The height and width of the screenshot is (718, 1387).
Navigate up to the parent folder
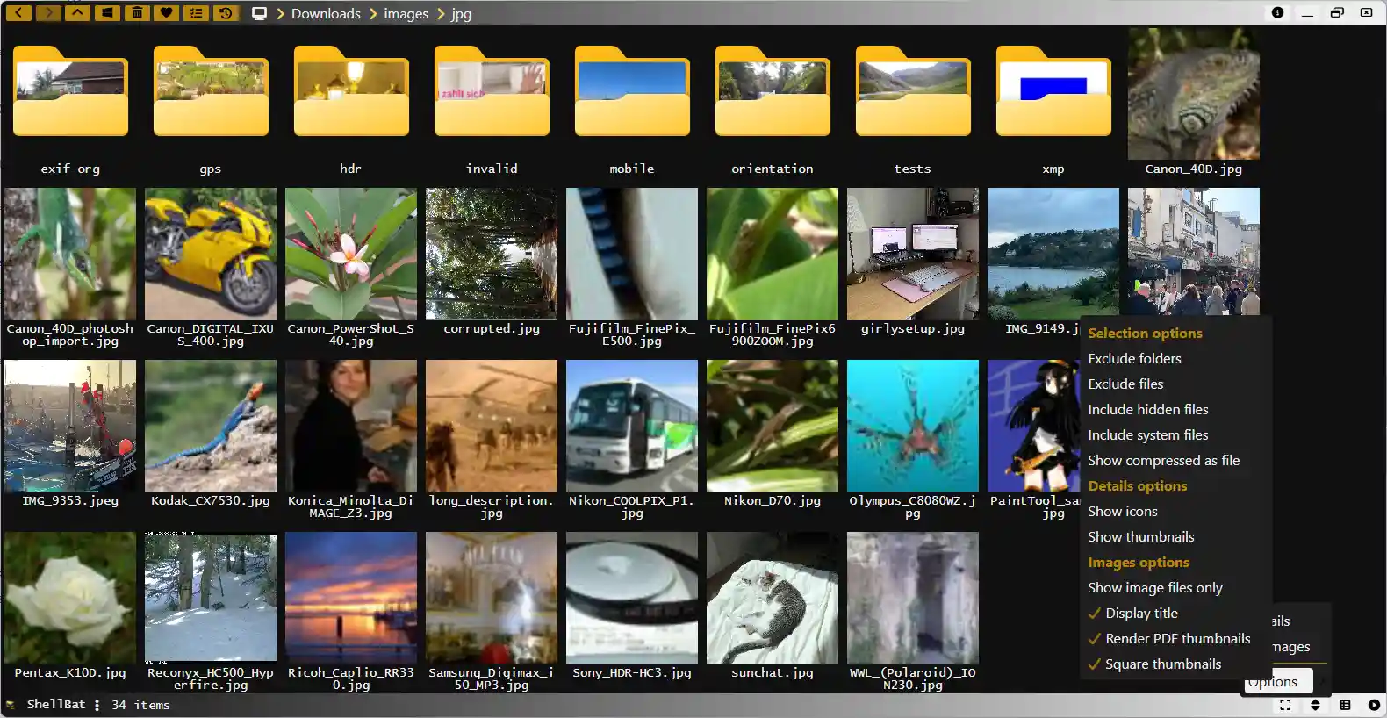(77, 12)
